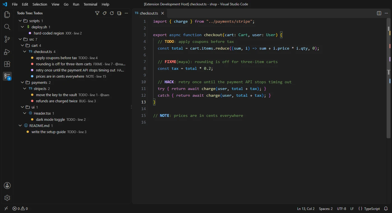
Task: Click line number 8 in the gutter
Action: [145, 68]
